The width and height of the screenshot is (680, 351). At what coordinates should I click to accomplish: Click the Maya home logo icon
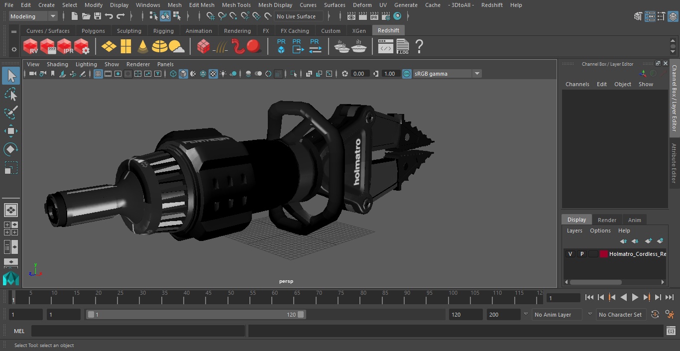[11, 278]
